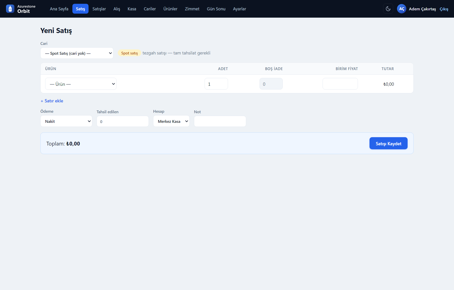The width and height of the screenshot is (454, 290).
Task: Expand the Cari dropdown showing Spot Satış
Action: [x=77, y=53]
